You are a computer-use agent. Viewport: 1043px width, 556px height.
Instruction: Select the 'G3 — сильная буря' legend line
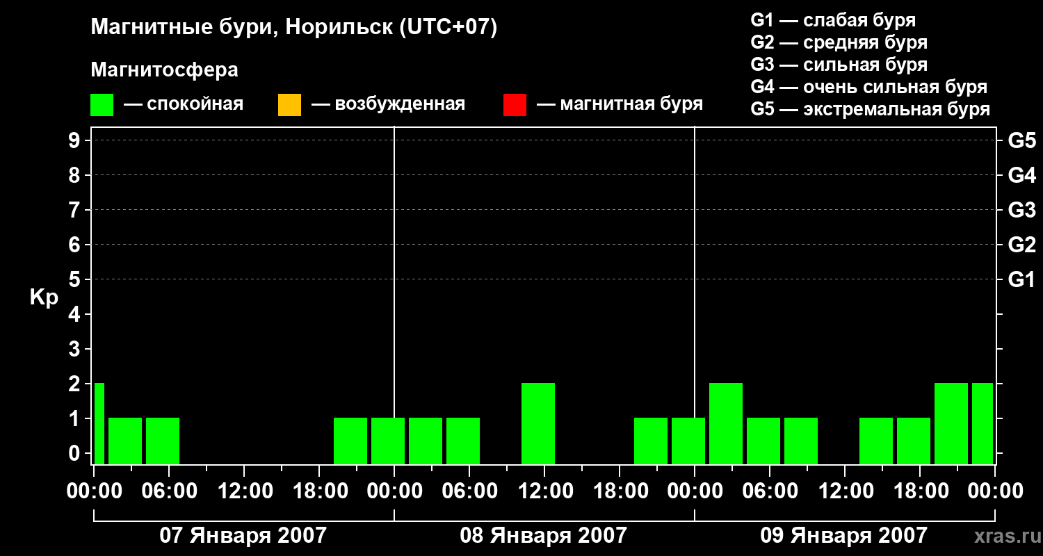pyautogui.click(x=839, y=65)
